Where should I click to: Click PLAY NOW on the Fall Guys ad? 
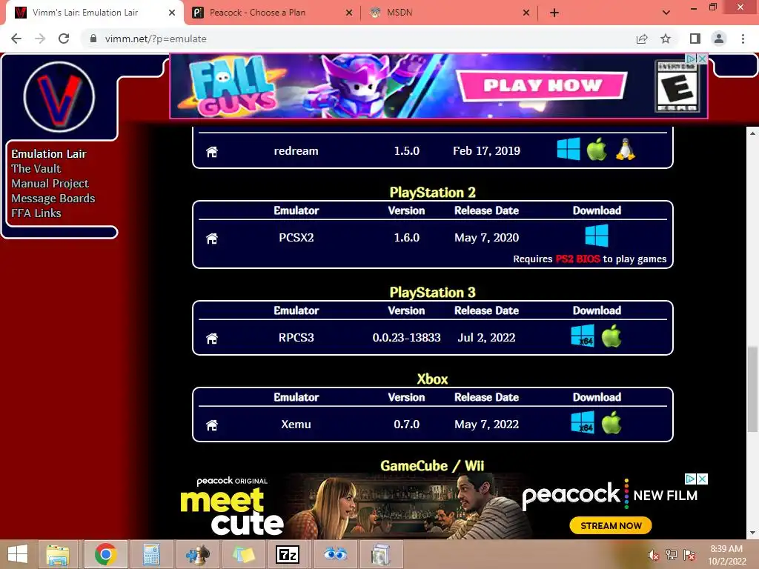(542, 86)
